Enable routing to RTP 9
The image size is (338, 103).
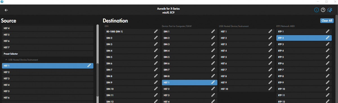pyautogui.click(x=304, y=82)
